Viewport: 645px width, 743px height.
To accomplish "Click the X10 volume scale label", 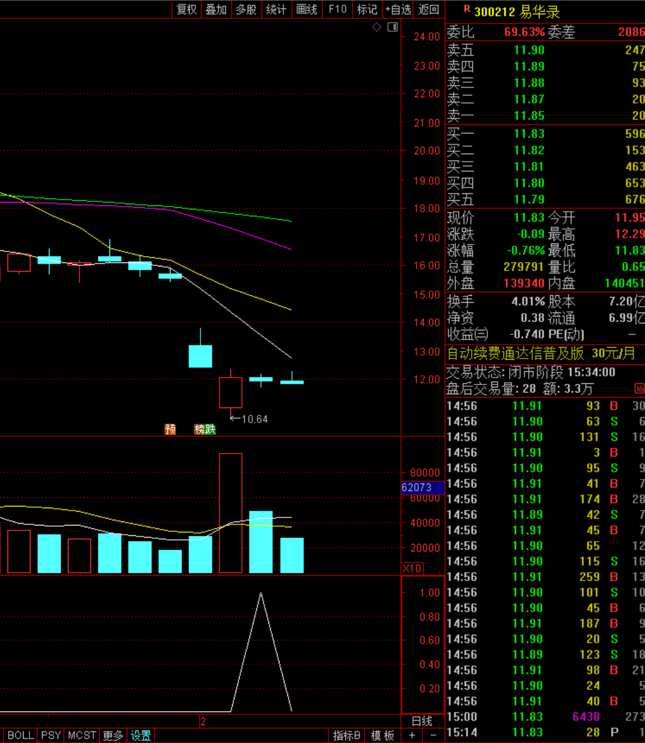I will coord(412,569).
